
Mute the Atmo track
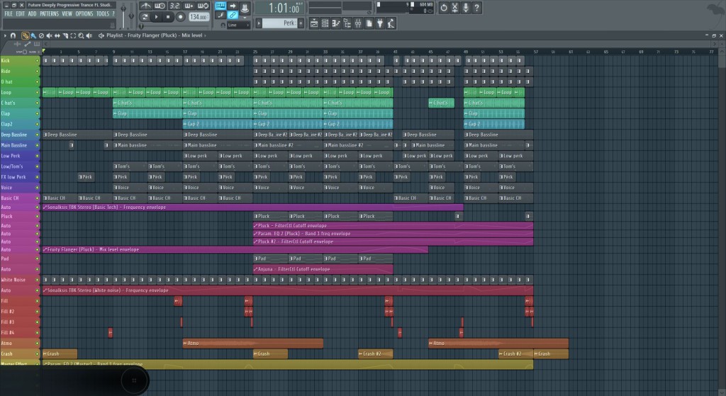37,344
